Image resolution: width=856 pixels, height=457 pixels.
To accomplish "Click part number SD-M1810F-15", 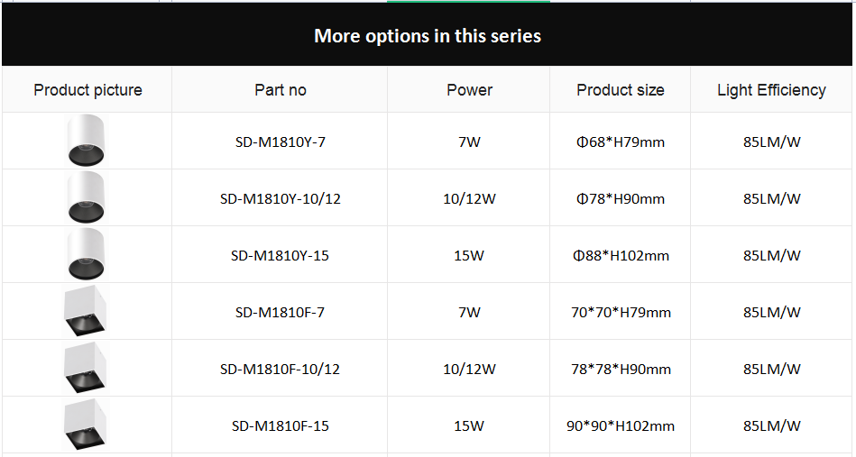I will coord(280,426).
